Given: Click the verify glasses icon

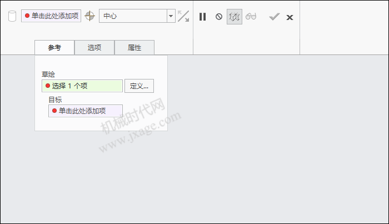Looking at the screenshot, I should [251, 17].
